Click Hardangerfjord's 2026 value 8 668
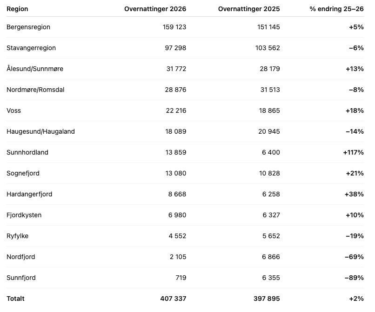 click(177, 194)
